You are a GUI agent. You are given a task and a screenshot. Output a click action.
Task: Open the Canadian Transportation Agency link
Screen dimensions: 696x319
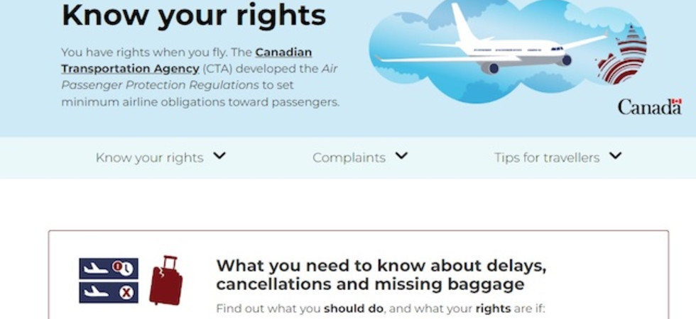(x=186, y=61)
